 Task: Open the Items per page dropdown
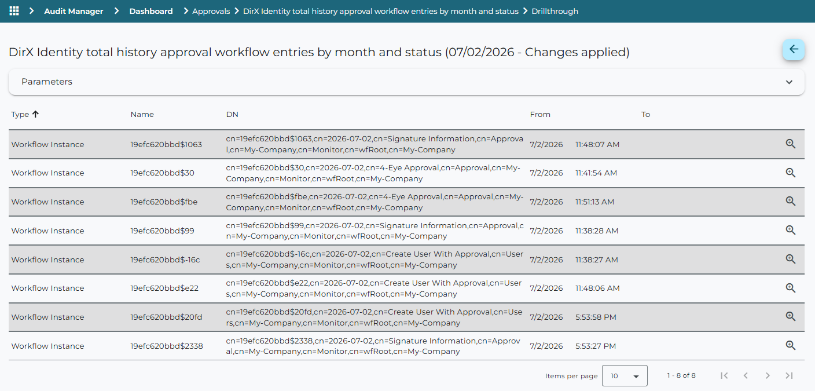(x=625, y=376)
